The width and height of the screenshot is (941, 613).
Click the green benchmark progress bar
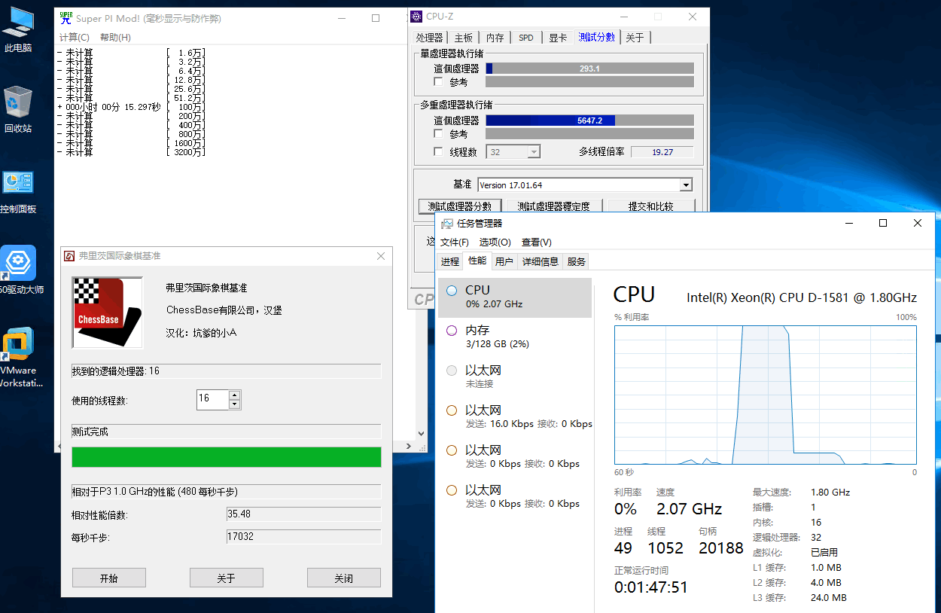226,457
